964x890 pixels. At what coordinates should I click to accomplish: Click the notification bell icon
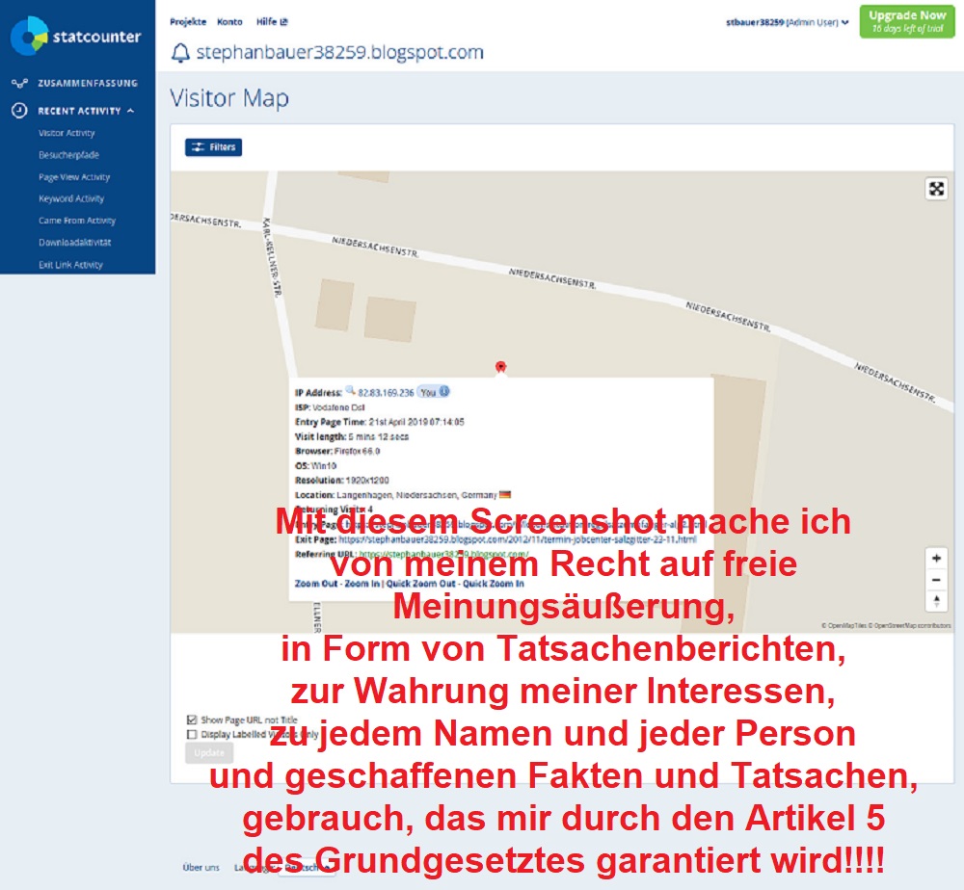(x=180, y=53)
